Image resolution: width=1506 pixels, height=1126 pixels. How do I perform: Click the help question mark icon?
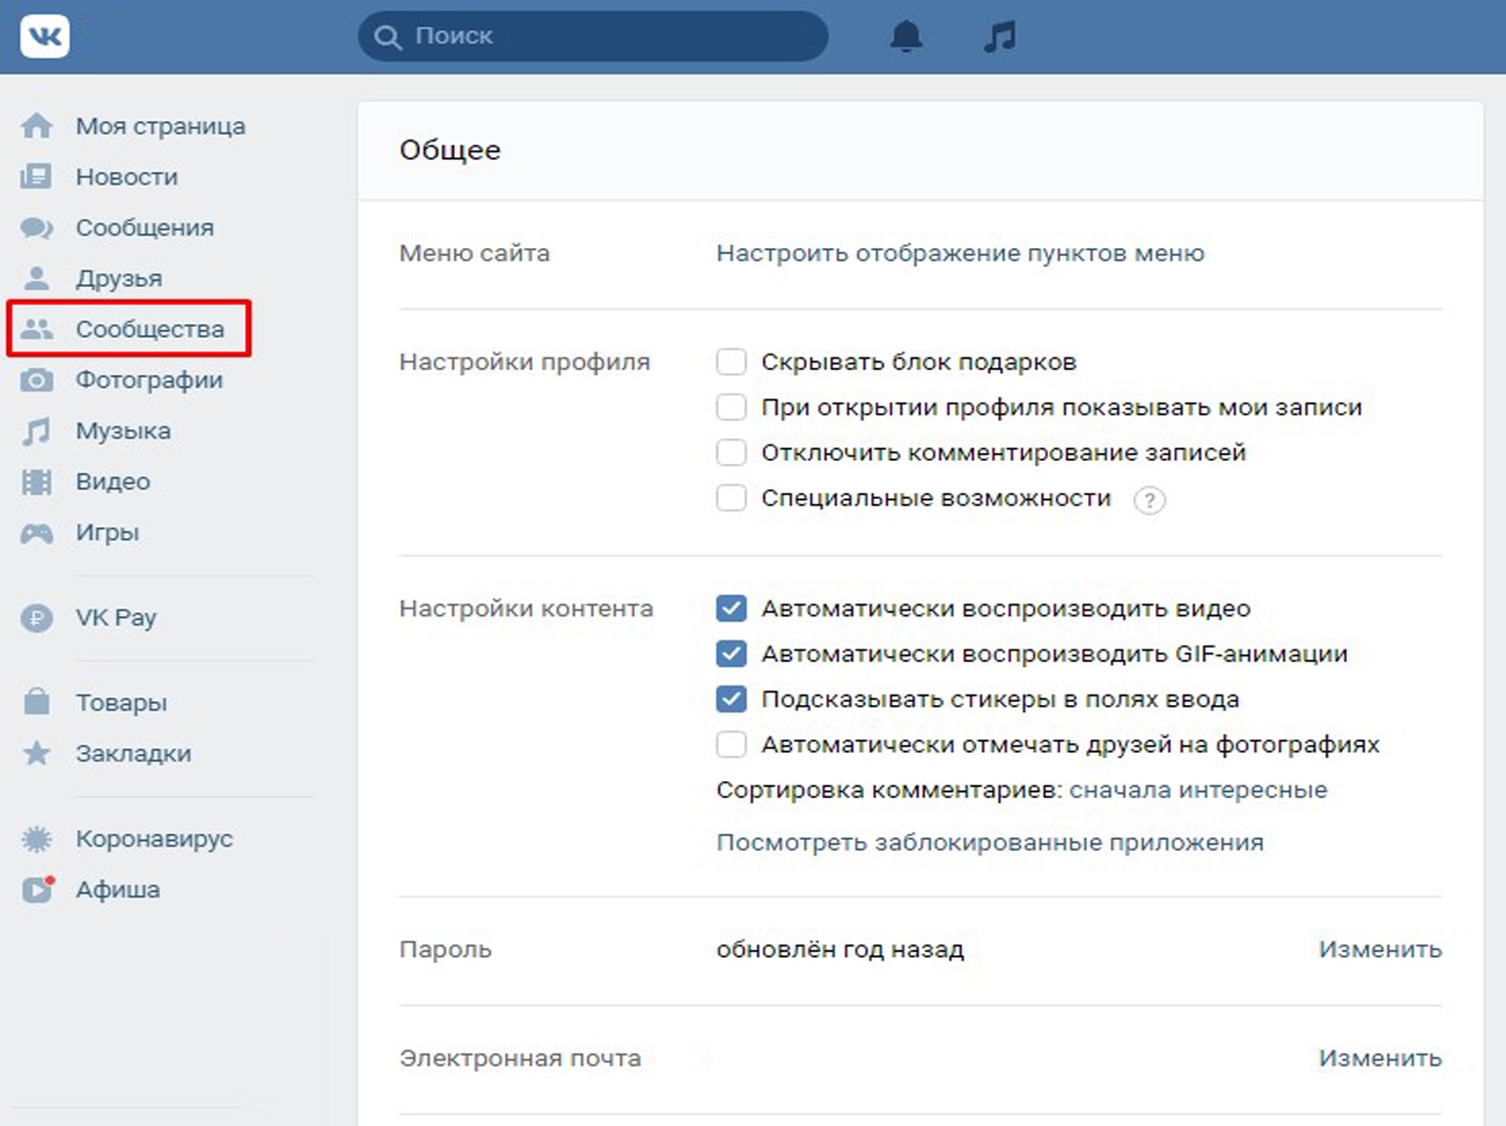point(1149,500)
